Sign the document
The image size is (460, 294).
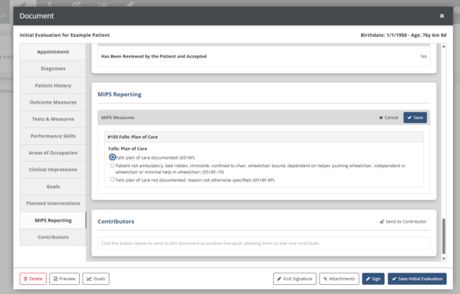(x=373, y=279)
